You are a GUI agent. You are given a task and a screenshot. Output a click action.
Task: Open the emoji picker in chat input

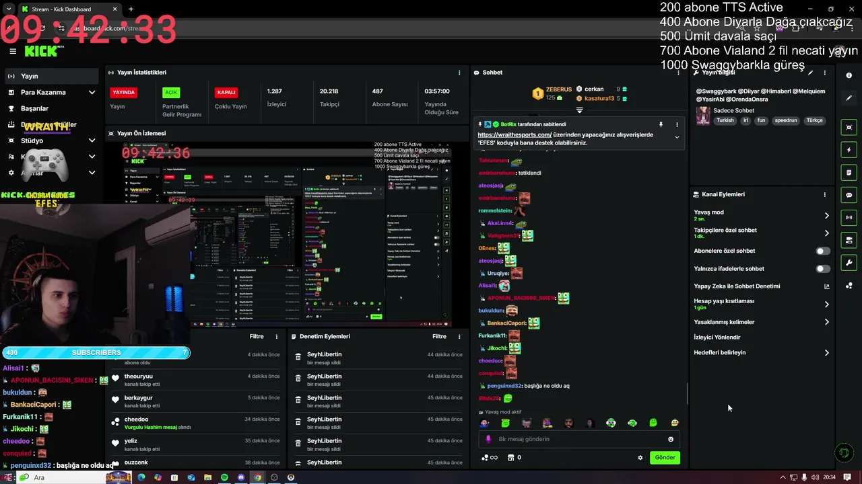(671, 439)
